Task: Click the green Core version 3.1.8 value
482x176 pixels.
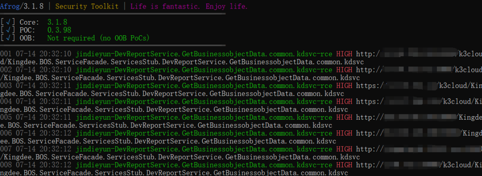Action: pyautogui.click(x=57, y=22)
